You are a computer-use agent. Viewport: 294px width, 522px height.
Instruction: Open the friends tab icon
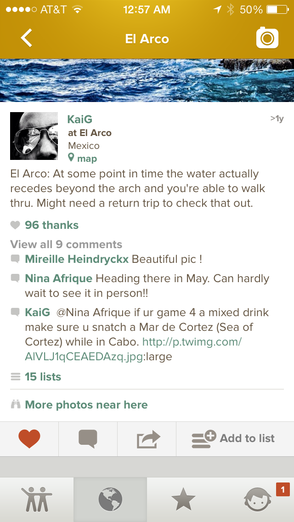(x=37, y=499)
